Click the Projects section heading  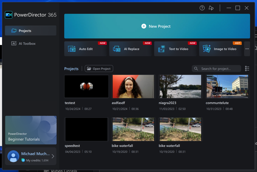[71, 69]
